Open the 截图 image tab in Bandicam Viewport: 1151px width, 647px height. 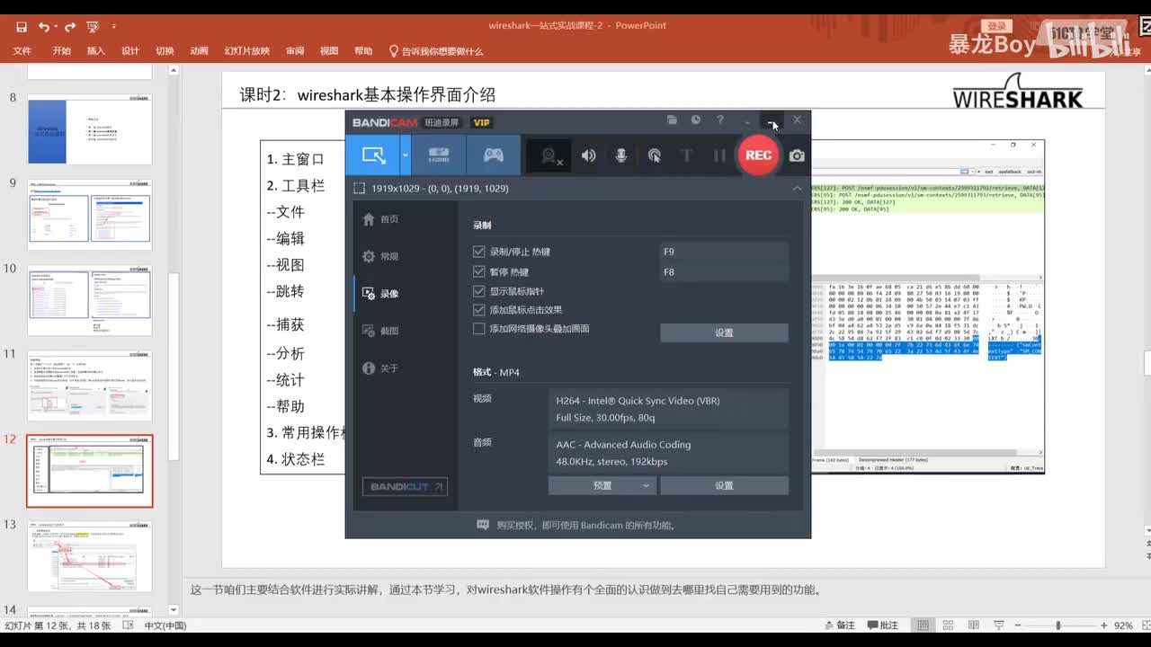click(380, 331)
